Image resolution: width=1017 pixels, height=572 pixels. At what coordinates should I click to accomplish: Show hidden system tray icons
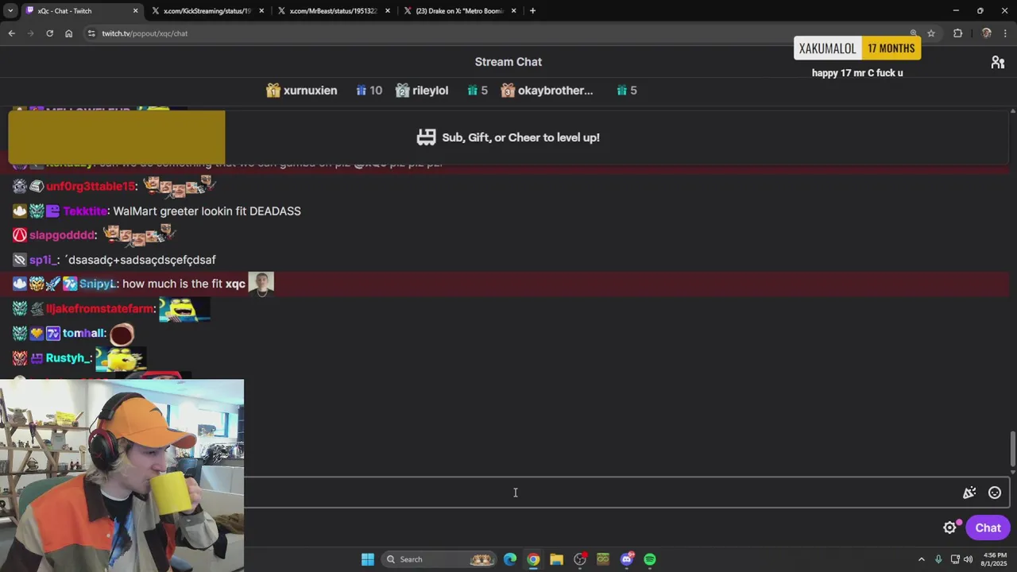(x=922, y=559)
